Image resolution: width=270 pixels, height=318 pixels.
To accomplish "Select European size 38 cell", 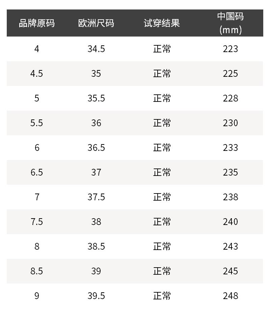I will coord(96,222).
